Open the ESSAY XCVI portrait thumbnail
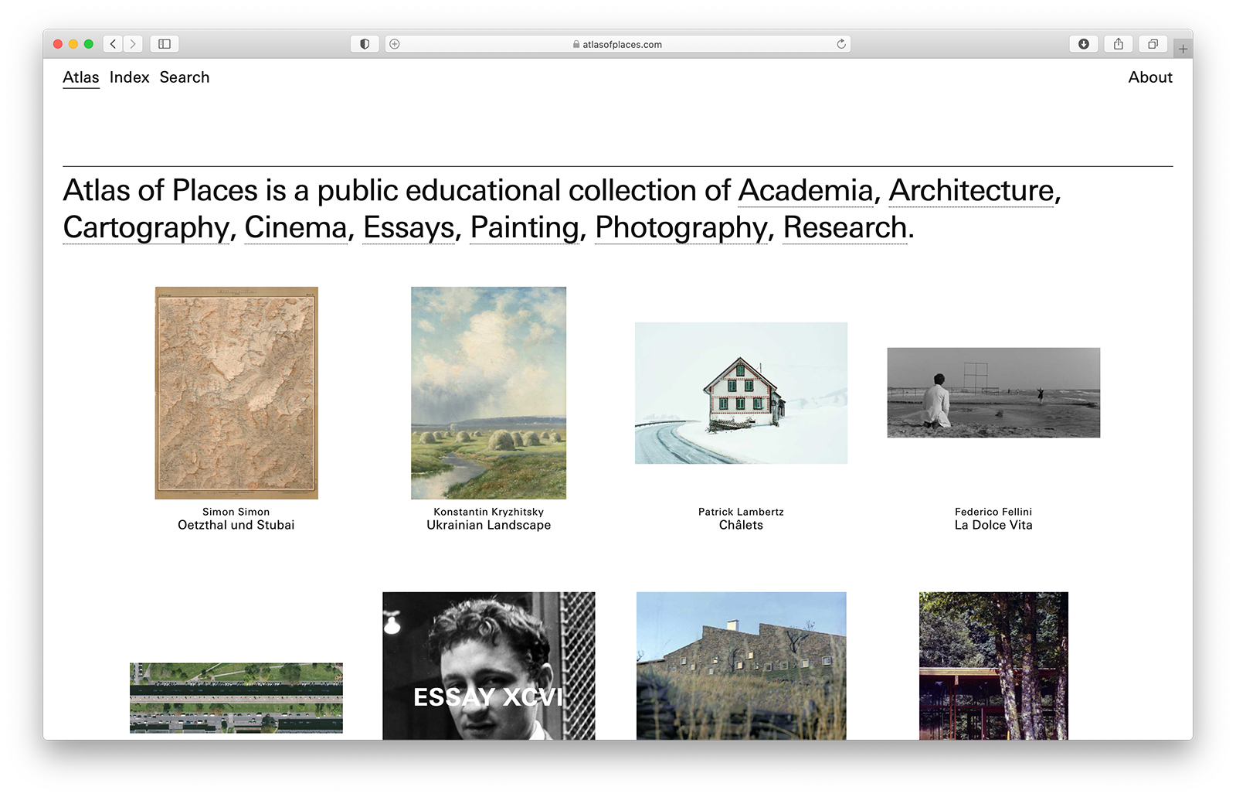 click(x=489, y=666)
